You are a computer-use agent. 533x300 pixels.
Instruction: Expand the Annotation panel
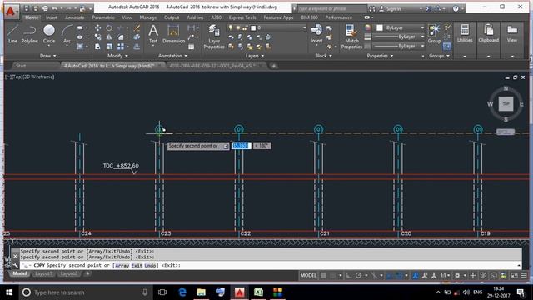click(172, 56)
